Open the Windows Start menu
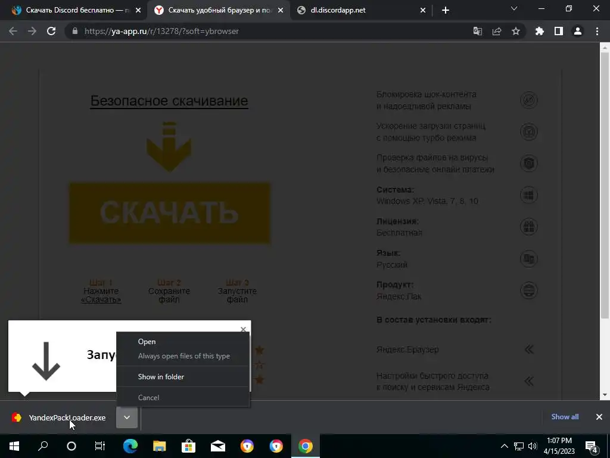Viewport: 610px width, 458px height. tap(14, 446)
